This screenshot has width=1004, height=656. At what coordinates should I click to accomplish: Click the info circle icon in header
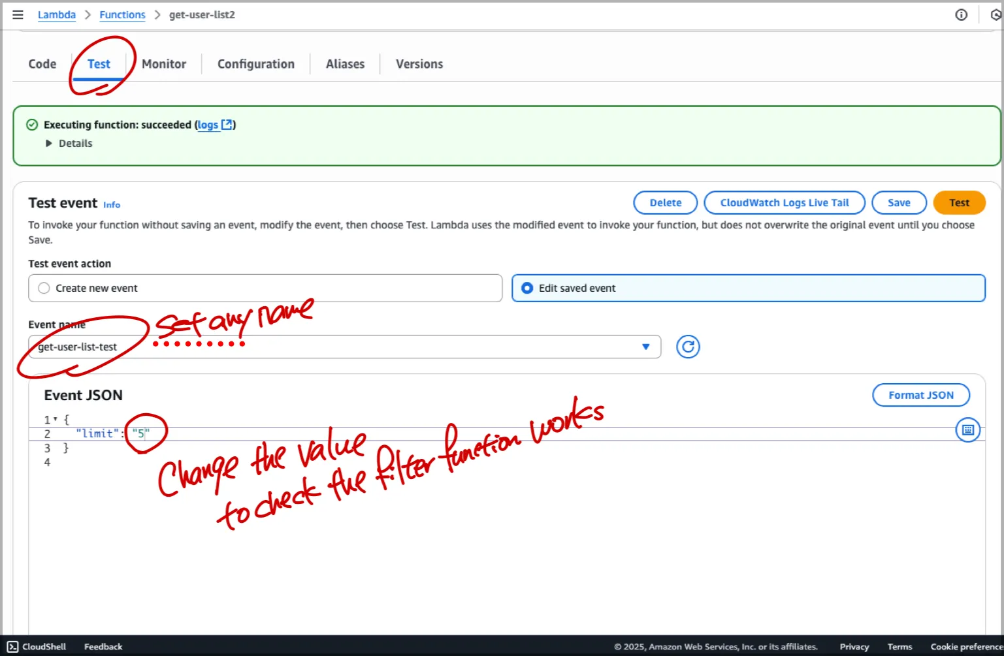pos(961,14)
